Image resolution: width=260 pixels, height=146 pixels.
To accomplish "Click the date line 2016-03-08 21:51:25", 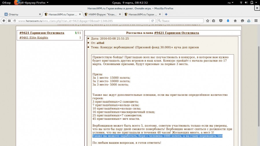I will pos(110,39).
